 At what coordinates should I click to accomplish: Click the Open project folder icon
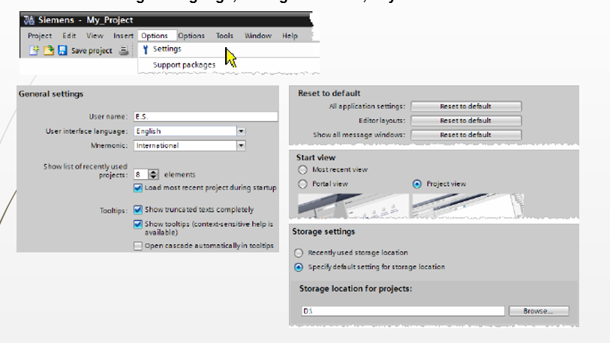(x=49, y=50)
